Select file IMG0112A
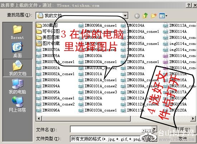The image size is (197, 144). click(133, 92)
